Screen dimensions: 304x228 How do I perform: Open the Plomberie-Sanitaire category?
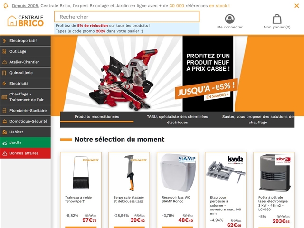(x=25, y=111)
